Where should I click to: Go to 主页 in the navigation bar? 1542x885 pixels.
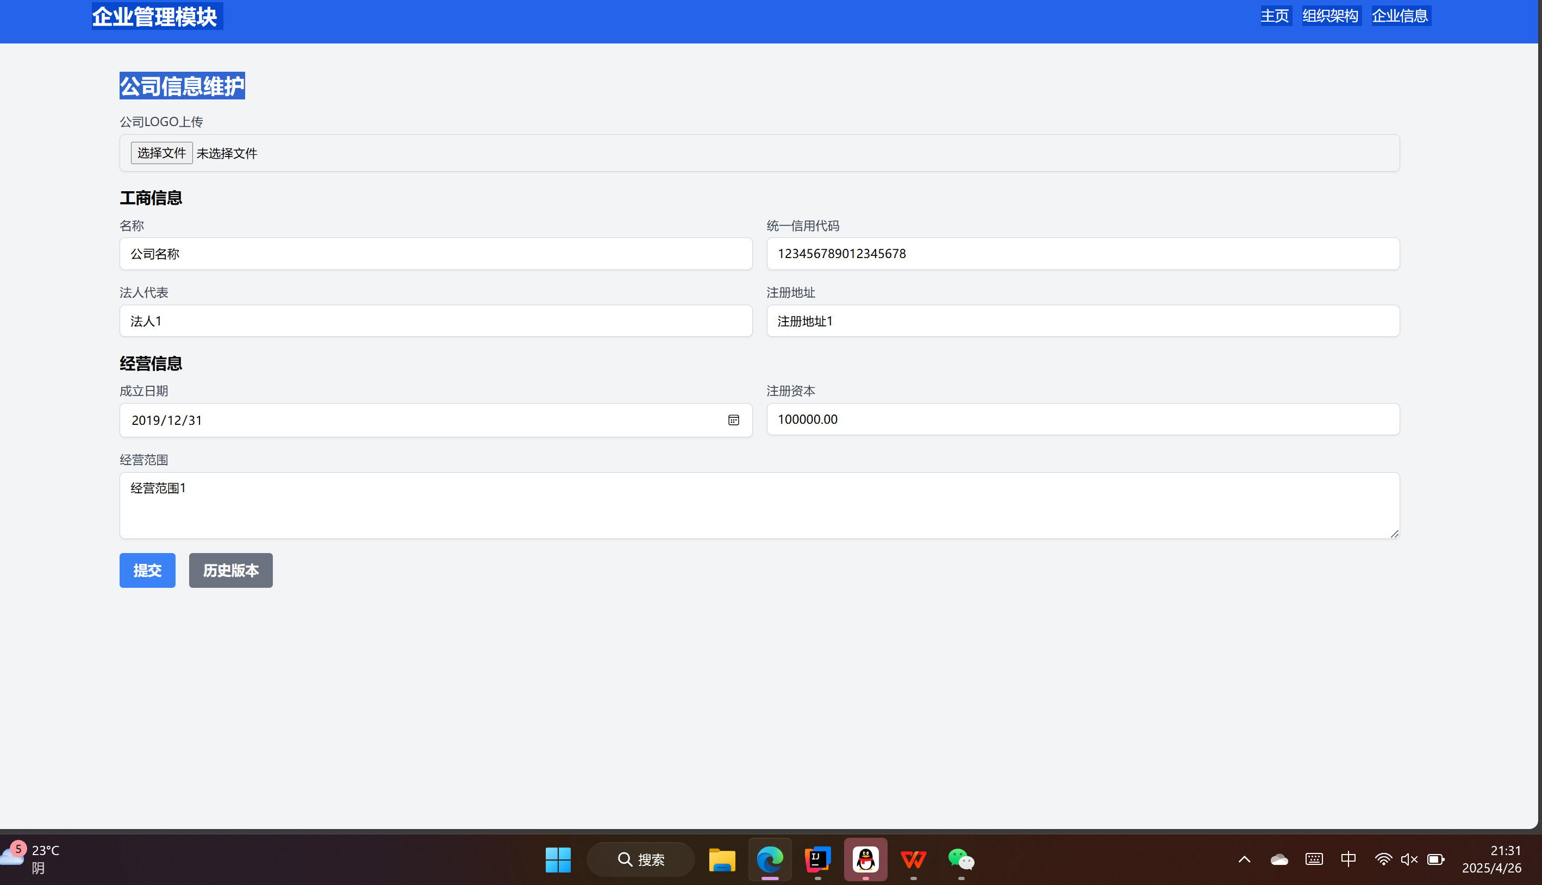coord(1275,16)
